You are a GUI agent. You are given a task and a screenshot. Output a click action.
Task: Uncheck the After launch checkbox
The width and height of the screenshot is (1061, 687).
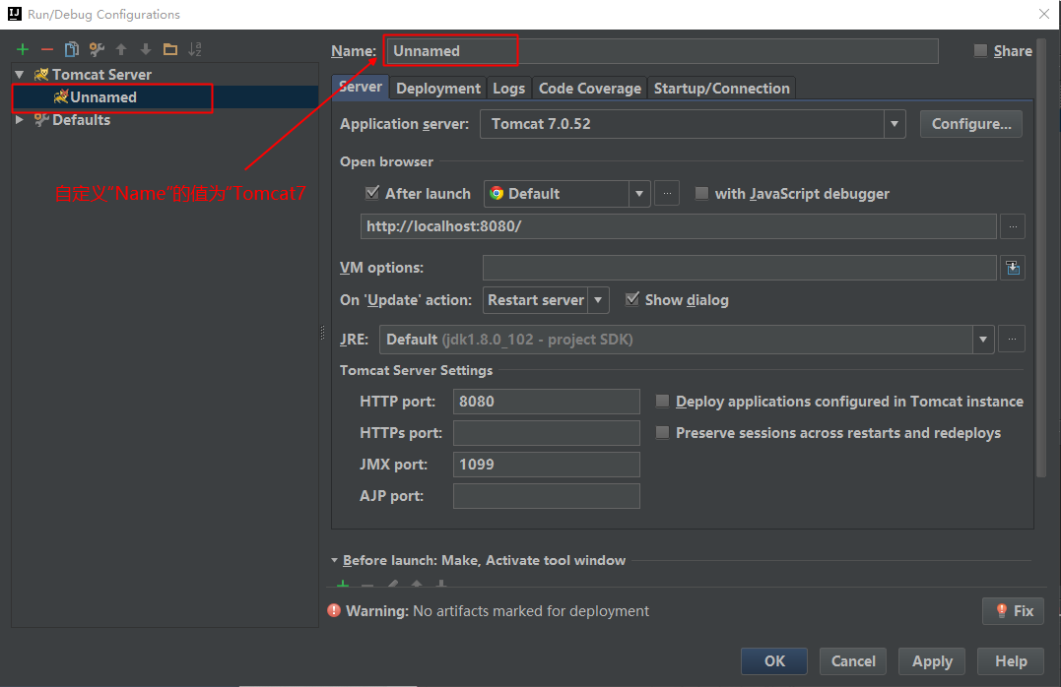[x=372, y=194]
